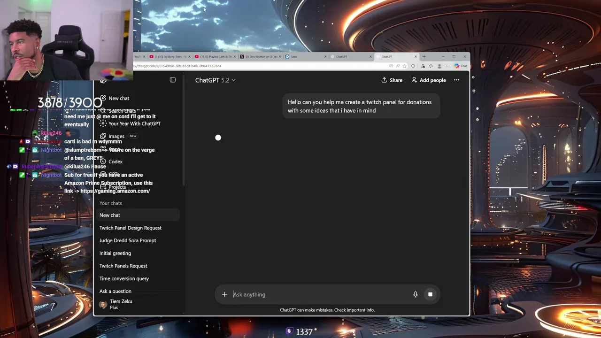Screen dimensions: 601x338
Task: Click the Read aloud icon in the address bar
Action: (x=398, y=66)
